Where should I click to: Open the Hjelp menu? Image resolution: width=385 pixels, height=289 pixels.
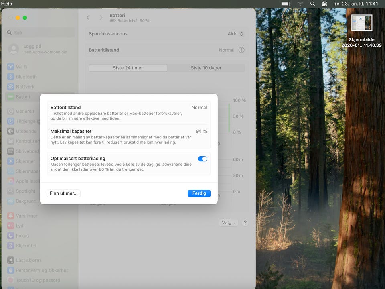click(7, 4)
